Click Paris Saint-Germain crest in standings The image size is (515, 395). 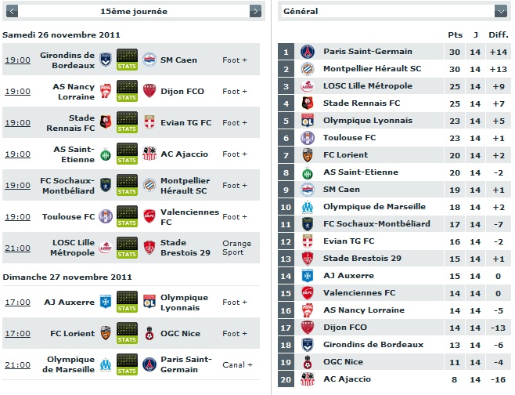[x=308, y=52]
